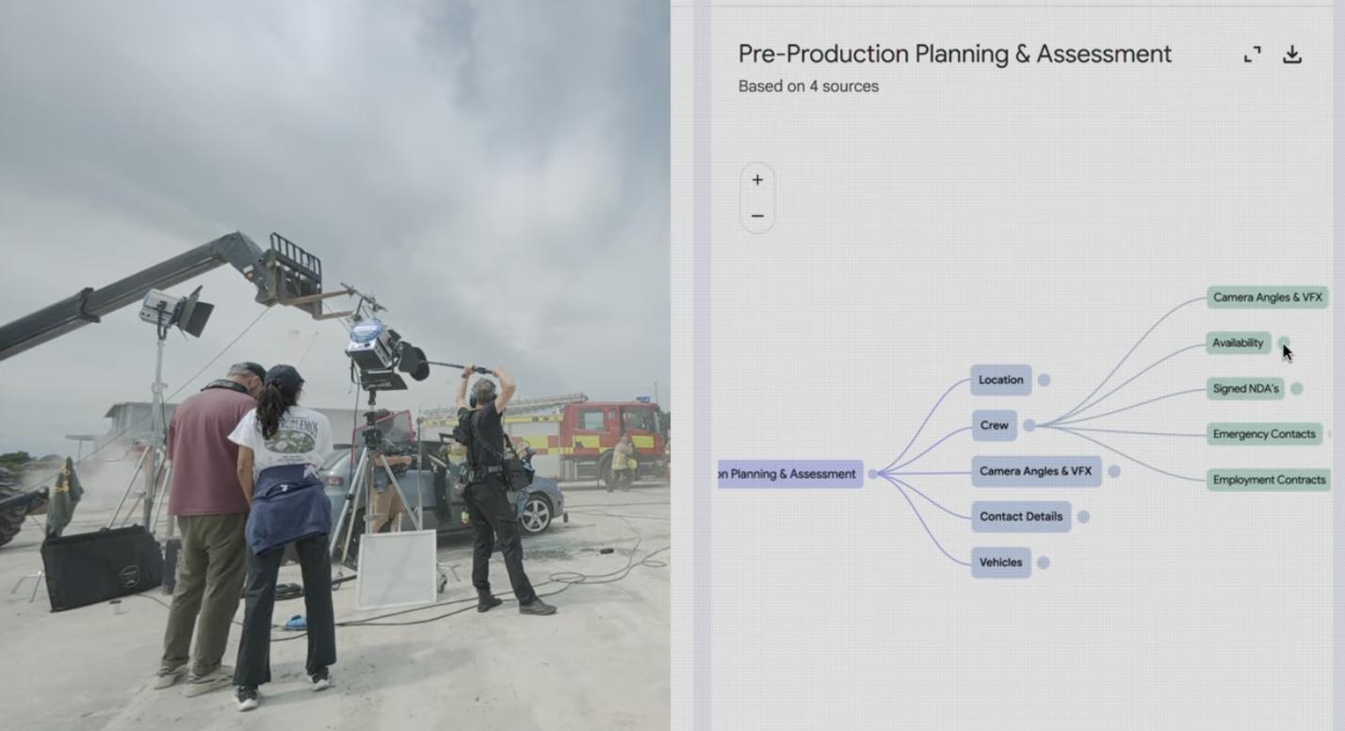Collapse the root node using its dot
The image size is (1345, 731).
[872, 474]
